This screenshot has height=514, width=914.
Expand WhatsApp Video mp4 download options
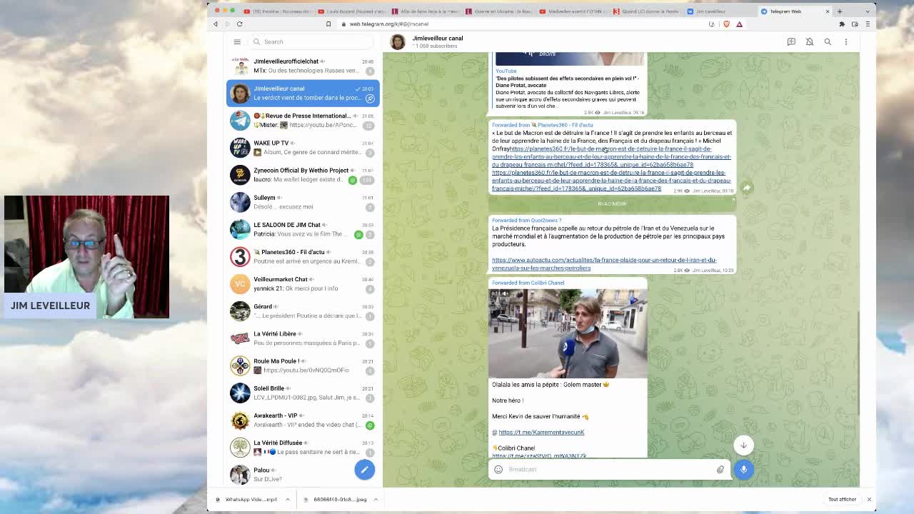pos(288,499)
